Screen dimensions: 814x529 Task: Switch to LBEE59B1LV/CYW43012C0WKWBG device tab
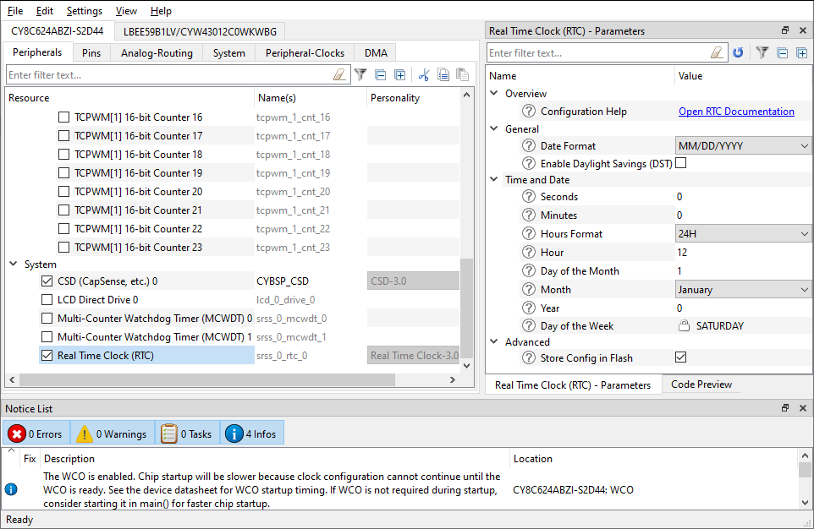pyautogui.click(x=200, y=31)
